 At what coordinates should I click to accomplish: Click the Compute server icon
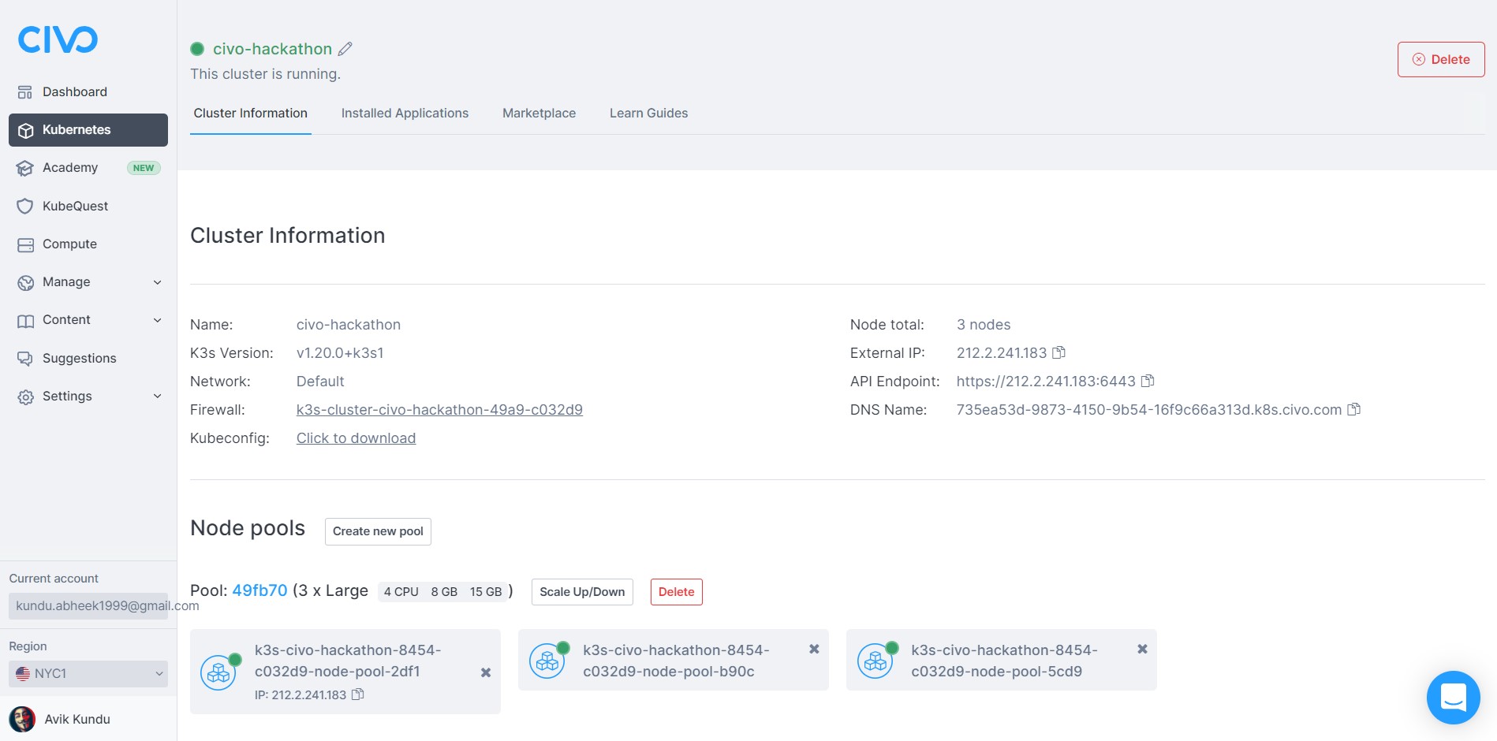point(25,244)
